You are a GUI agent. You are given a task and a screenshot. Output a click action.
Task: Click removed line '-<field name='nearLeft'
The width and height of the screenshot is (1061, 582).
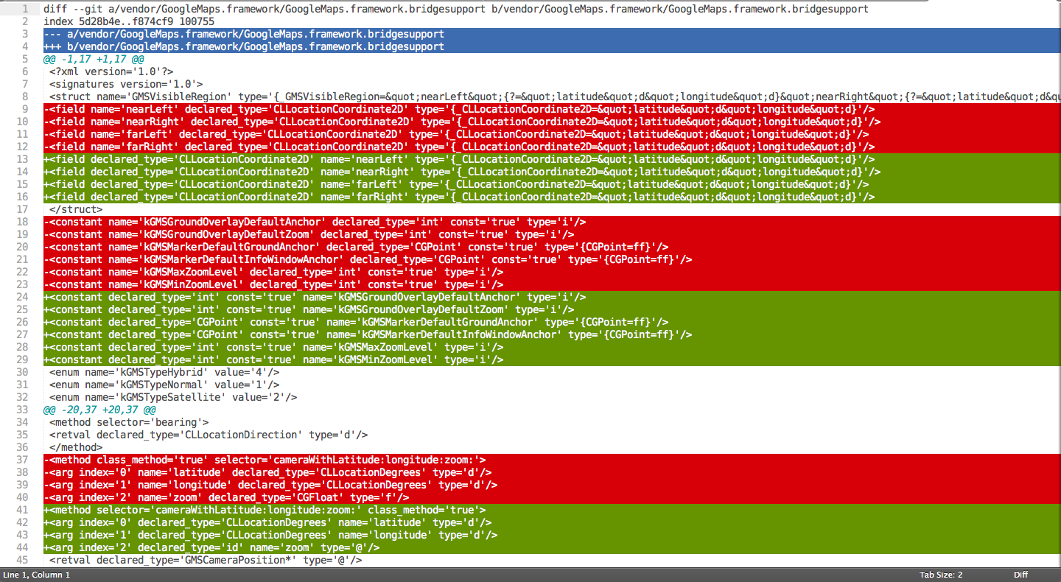pyautogui.click(x=552, y=110)
